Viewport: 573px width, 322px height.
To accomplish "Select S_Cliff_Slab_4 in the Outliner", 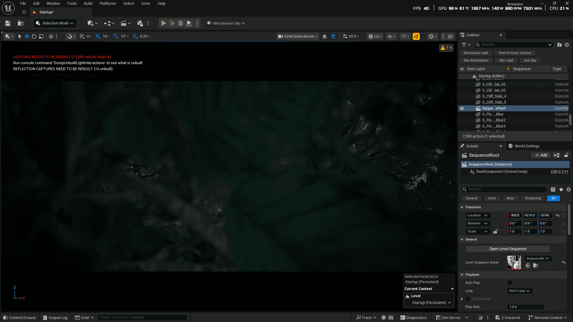I will point(514,96).
